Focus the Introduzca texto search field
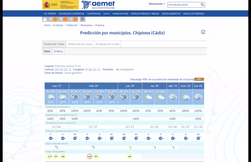Screen dimensions: 251x162 point(184,5)
